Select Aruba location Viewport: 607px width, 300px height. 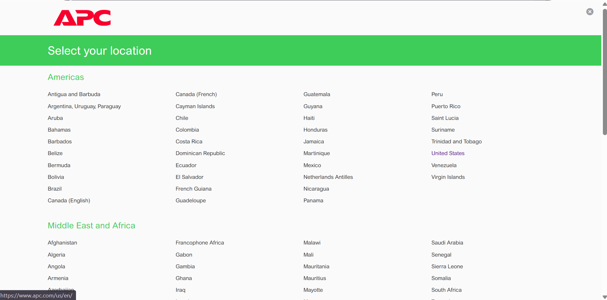(x=55, y=118)
